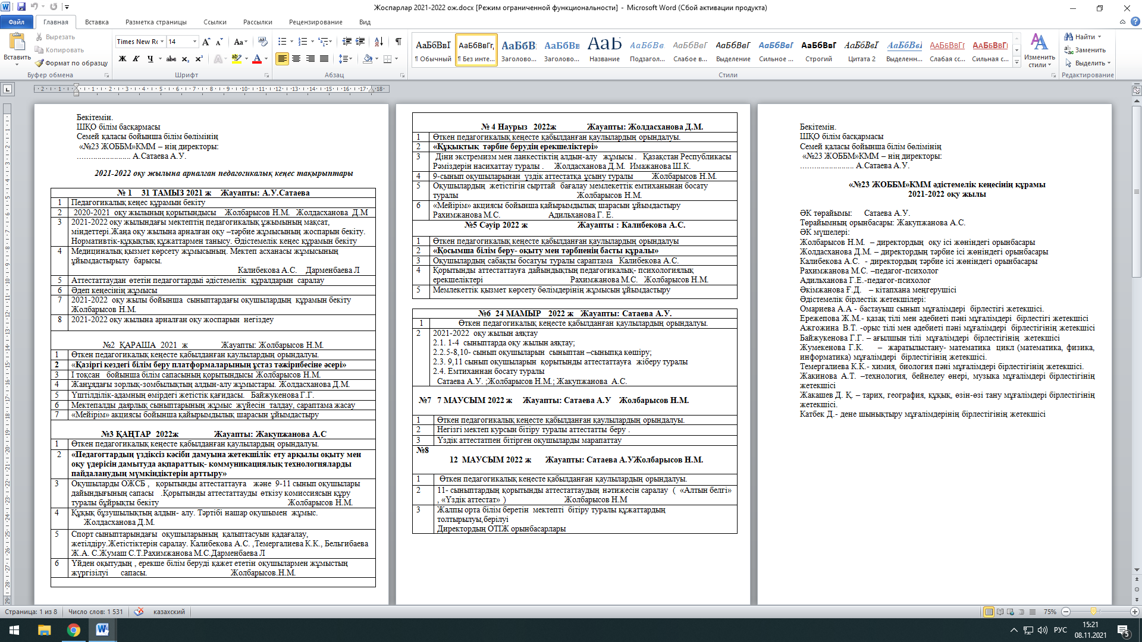Toggle subscript formatting
This screenshot has width=1142, height=642.
tap(185, 59)
